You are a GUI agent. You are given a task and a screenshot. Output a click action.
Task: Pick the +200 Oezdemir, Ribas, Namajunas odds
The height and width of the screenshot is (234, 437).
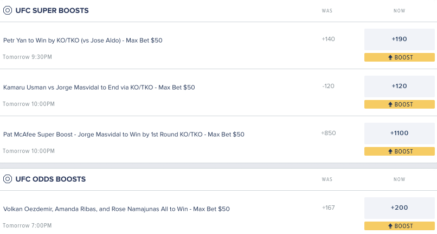[x=400, y=208]
